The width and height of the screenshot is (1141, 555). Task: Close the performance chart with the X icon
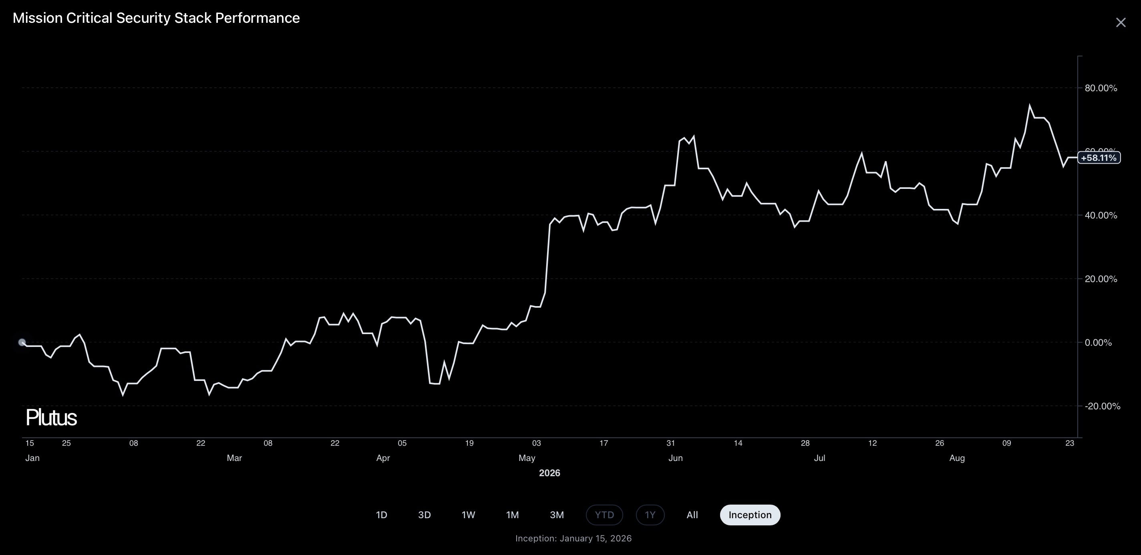(1121, 22)
